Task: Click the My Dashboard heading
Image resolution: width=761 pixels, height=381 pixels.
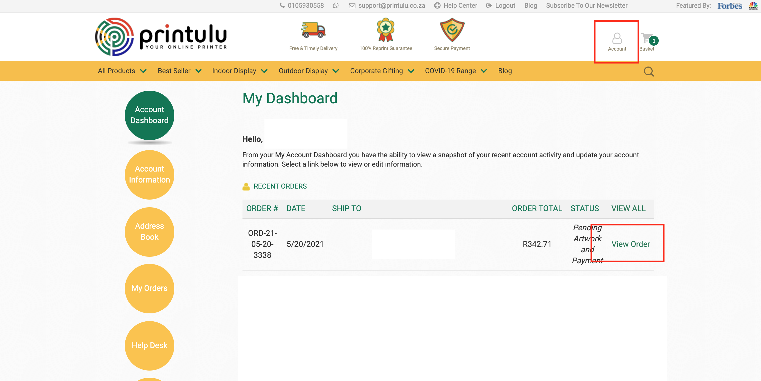Action: pyautogui.click(x=290, y=98)
